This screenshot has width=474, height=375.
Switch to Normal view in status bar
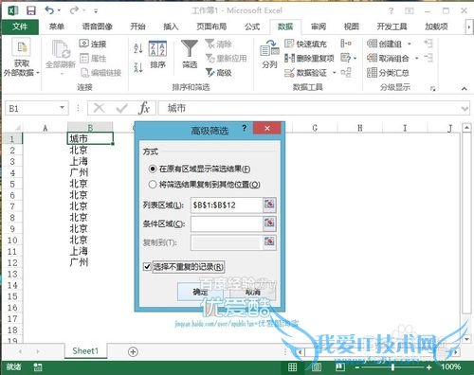pos(292,366)
